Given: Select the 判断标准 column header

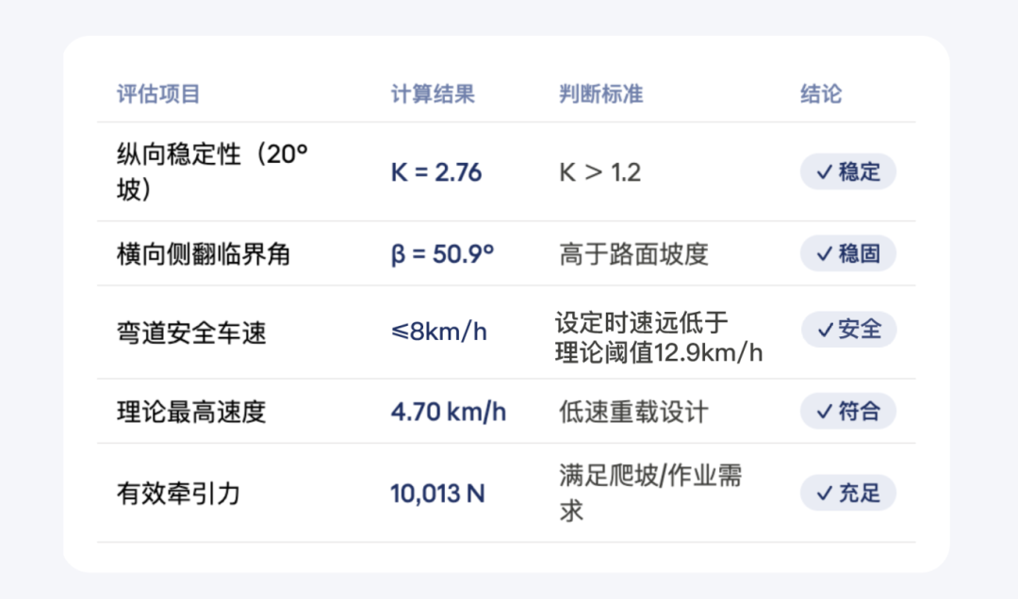Looking at the screenshot, I should coord(600,94).
